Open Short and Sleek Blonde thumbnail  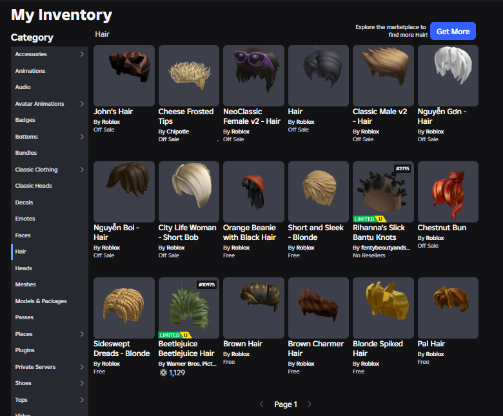(x=318, y=192)
